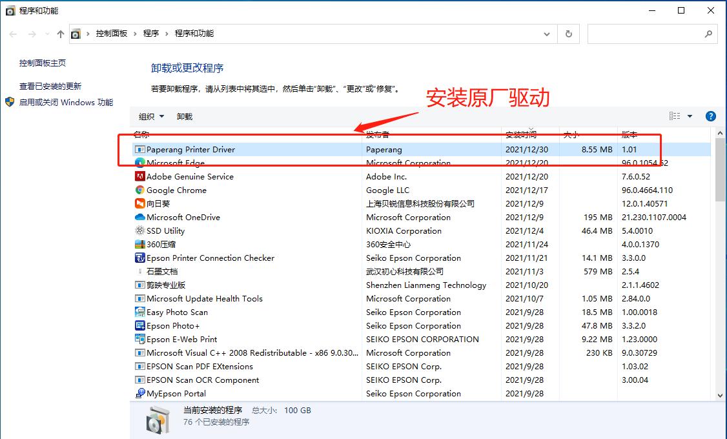This screenshot has height=439, width=727.
Task: Open the Help question mark icon
Action: (x=711, y=116)
